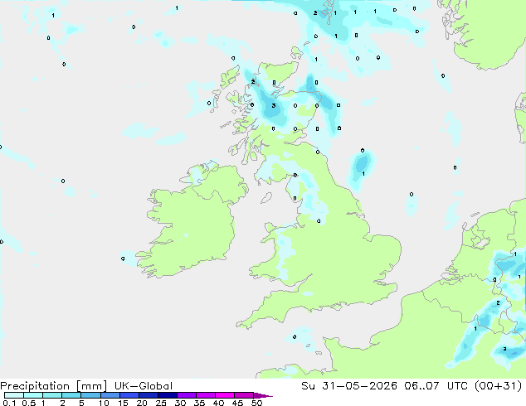Click the "10" legend tick label
Image resolution: width=526 pixels, height=406 pixels.
[104, 403]
